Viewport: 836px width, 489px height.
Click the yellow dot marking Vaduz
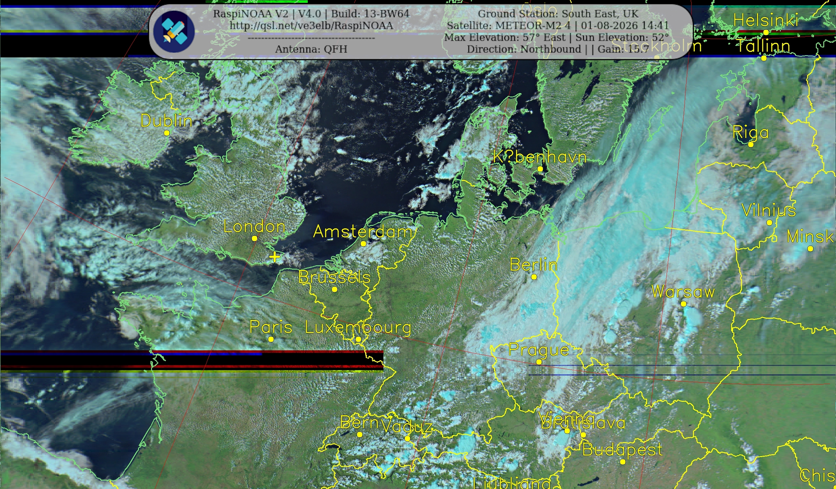coord(407,438)
